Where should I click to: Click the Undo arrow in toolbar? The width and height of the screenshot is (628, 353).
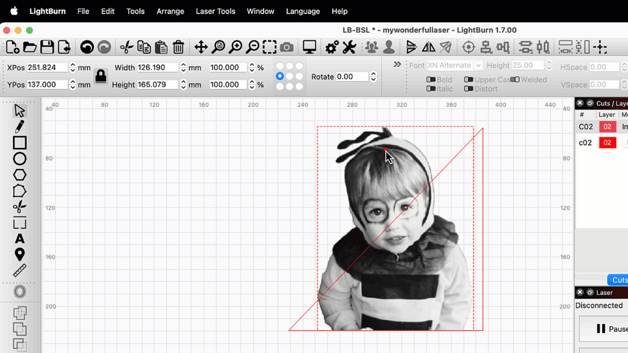click(x=87, y=48)
